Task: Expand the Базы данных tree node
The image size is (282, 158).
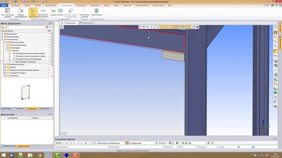Action: point(2,34)
